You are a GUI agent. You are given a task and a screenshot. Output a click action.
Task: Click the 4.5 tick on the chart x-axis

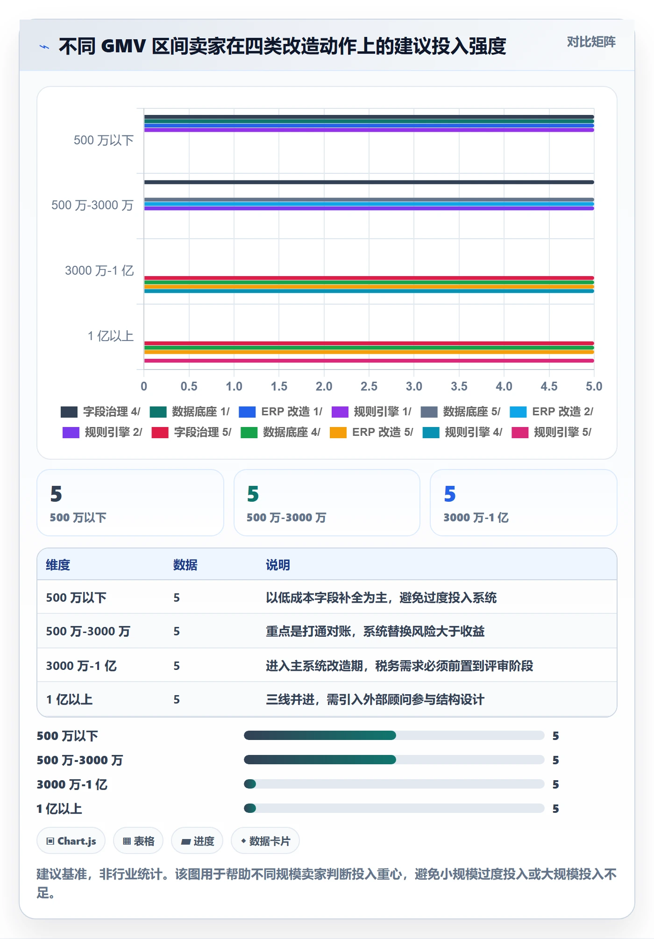549,386
